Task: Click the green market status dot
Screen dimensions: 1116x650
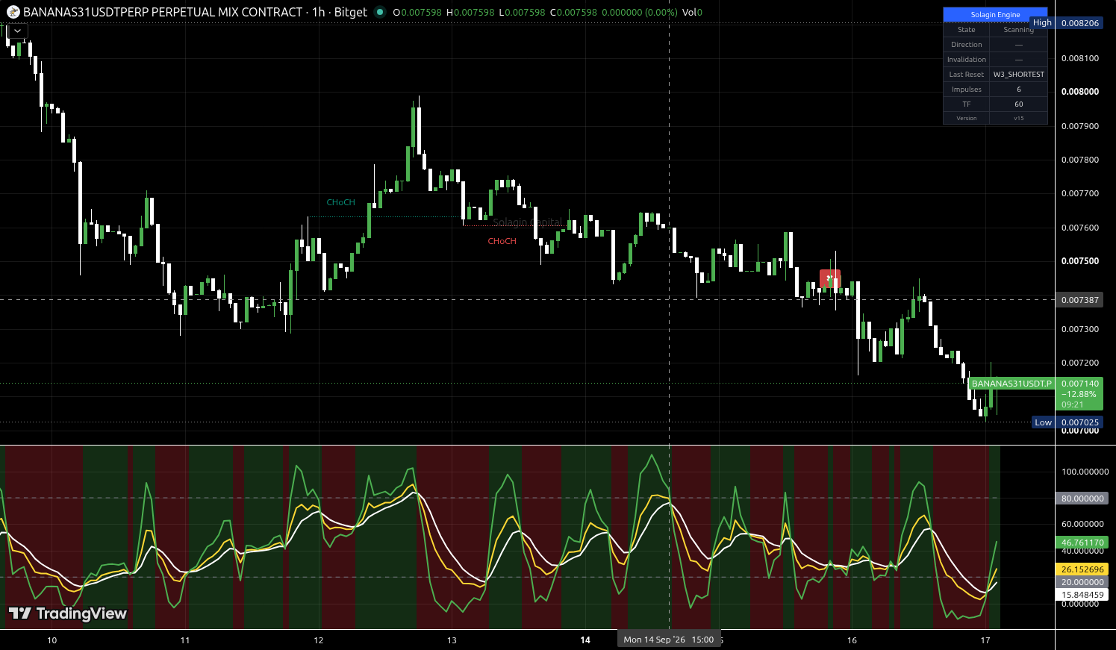Action: point(380,12)
